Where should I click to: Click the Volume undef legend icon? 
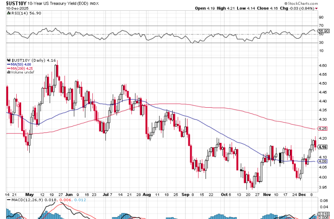click(x=8, y=72)
